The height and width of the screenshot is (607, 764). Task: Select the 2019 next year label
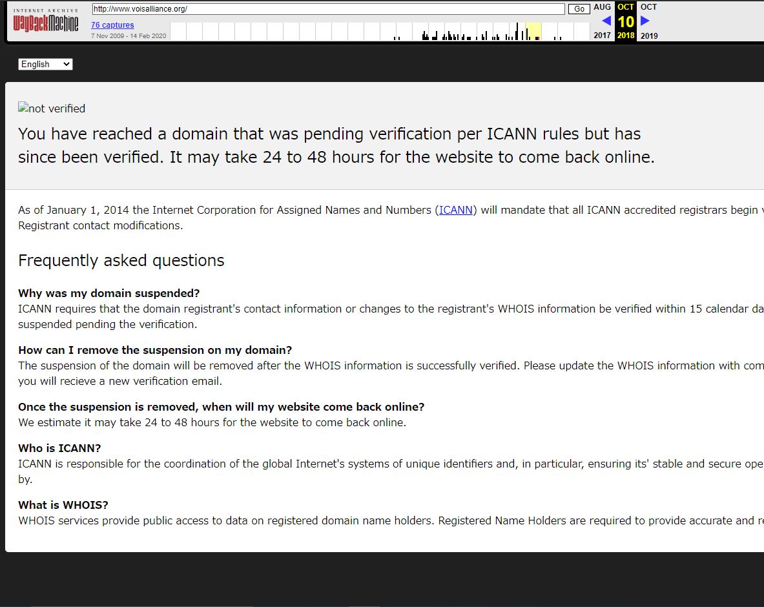coord(649,36)
